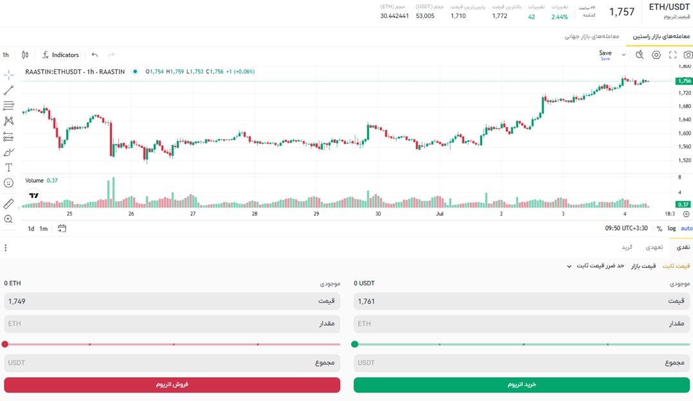Redo the chart action
Image resolution: width=693 pixels, height=401 pixels.
(x=111, y=55)
